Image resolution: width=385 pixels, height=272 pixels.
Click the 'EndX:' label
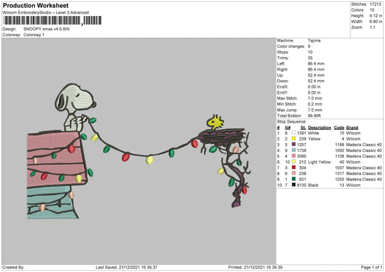pos(282,87)
